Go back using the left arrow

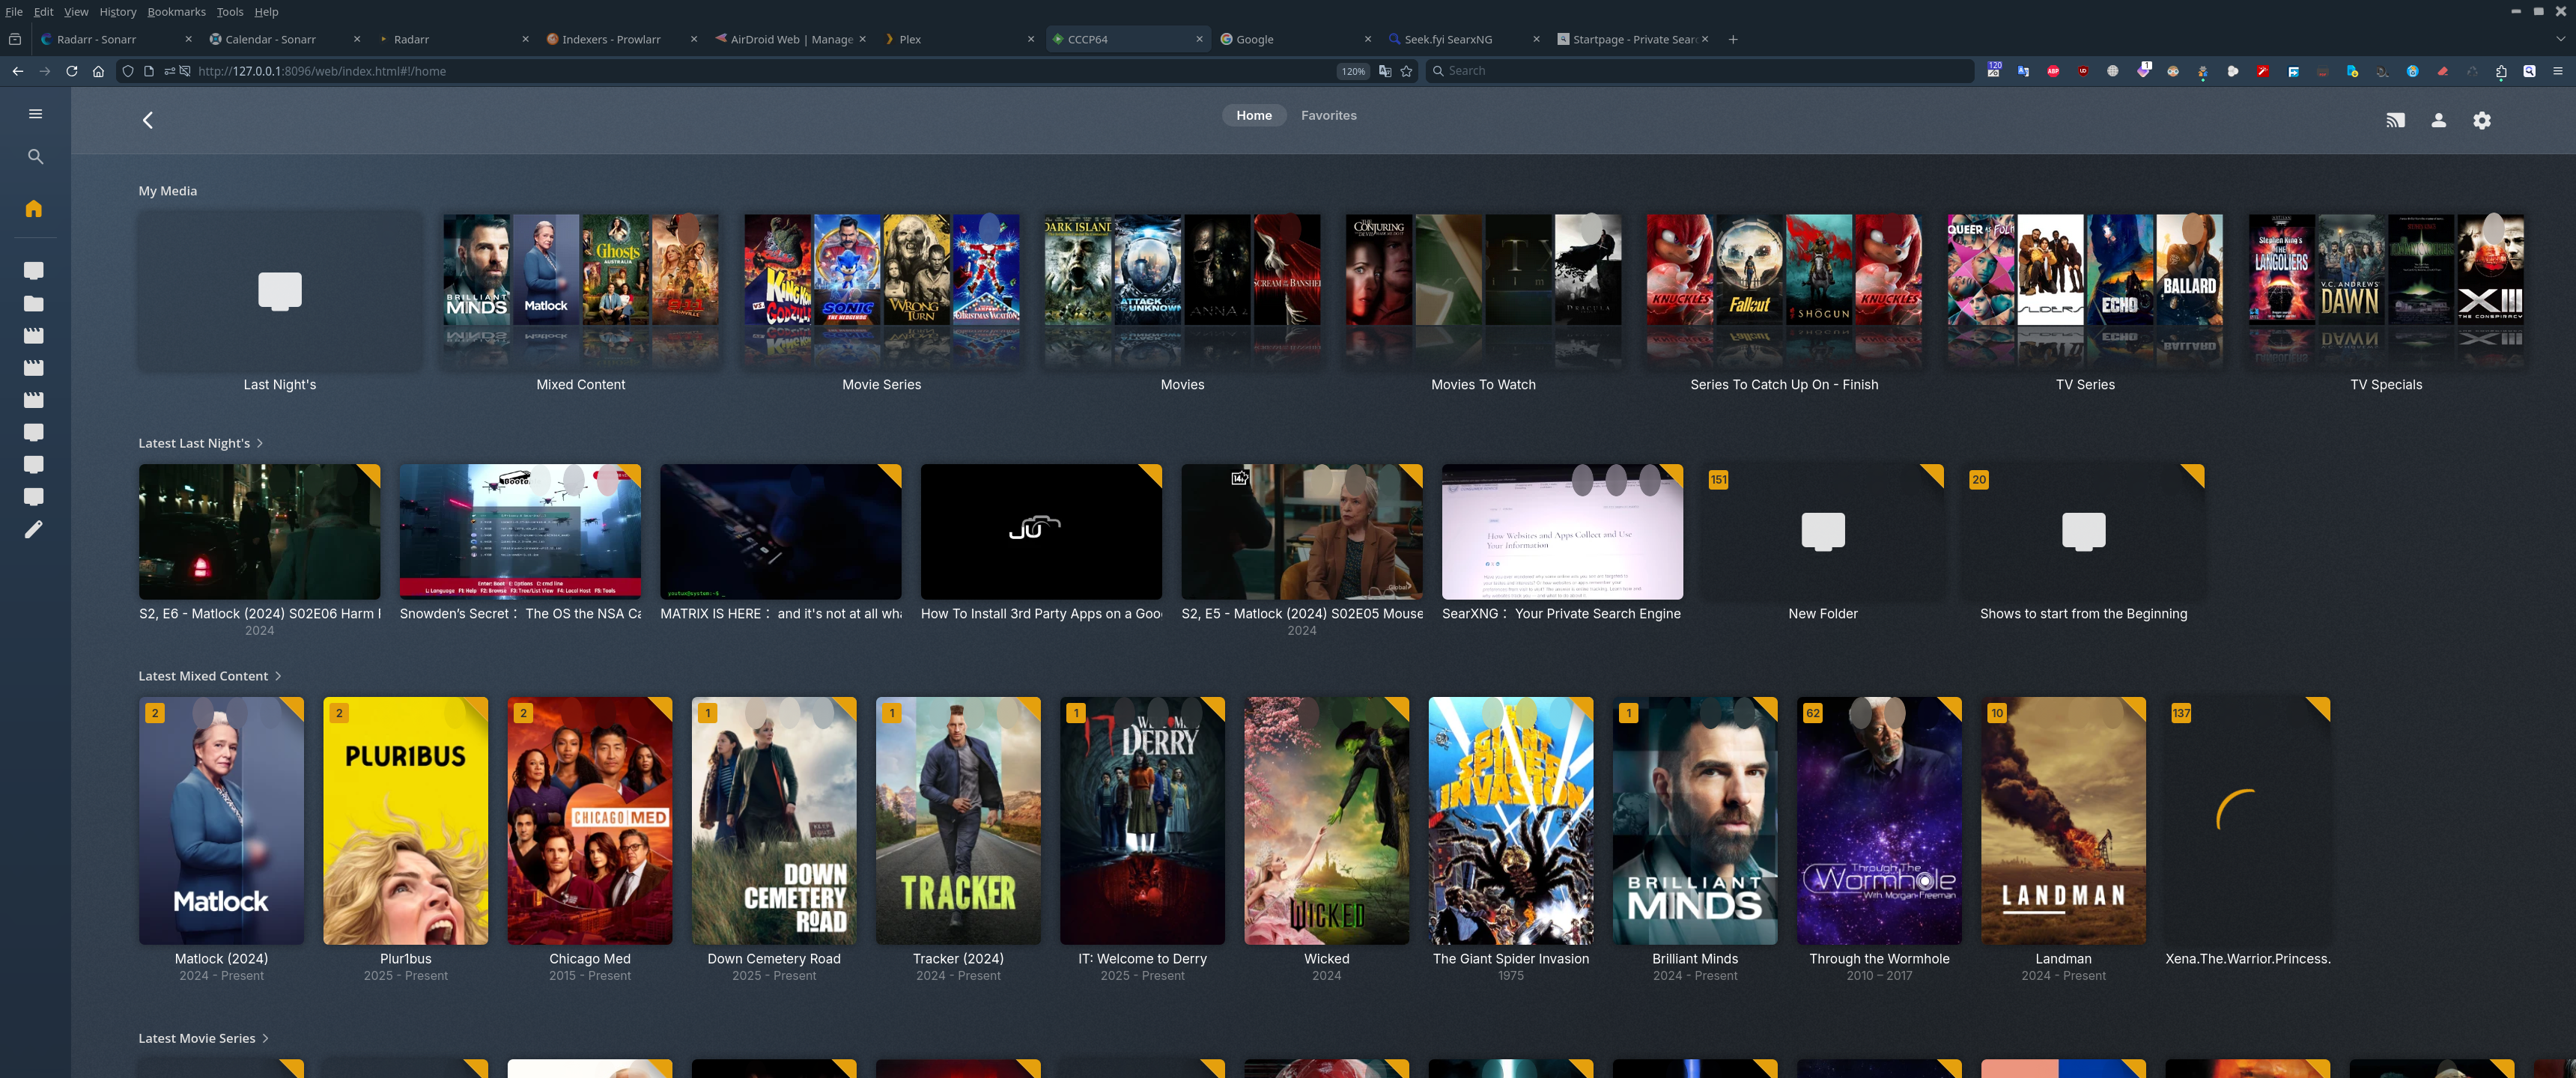[148, 120]
